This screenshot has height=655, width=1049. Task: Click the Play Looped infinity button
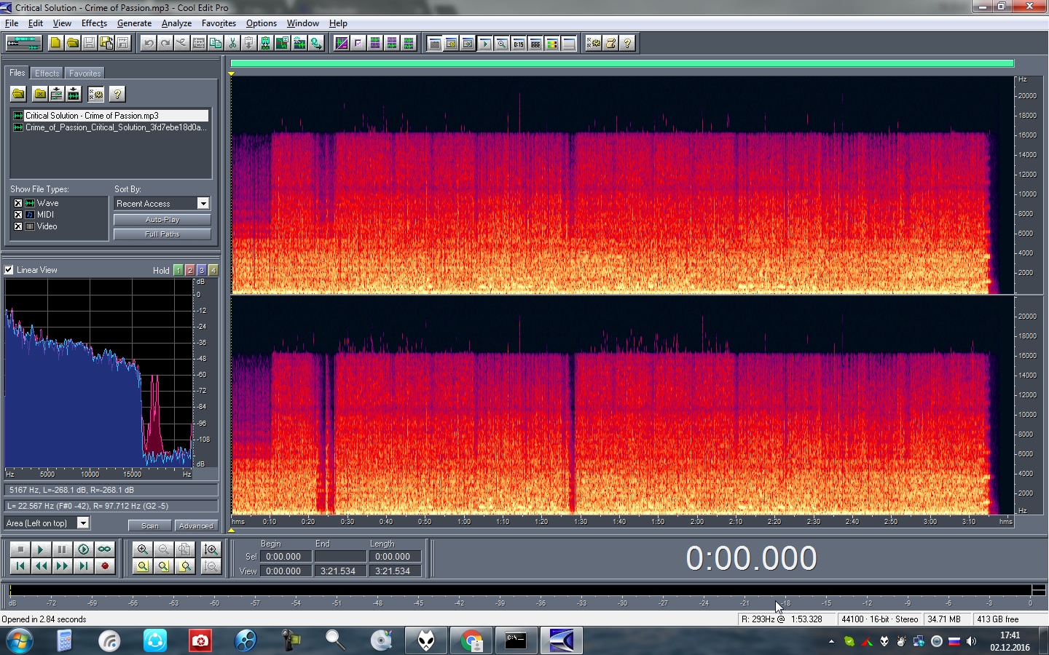pyautogui.click(x=104, y=549)
